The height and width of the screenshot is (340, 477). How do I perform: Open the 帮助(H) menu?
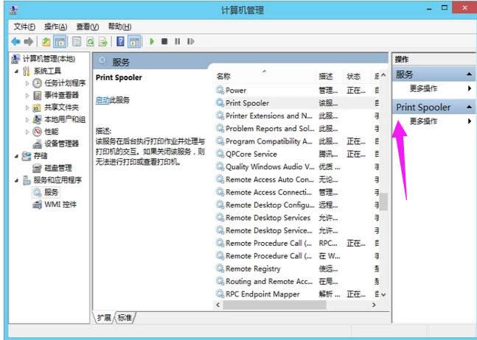119,26
